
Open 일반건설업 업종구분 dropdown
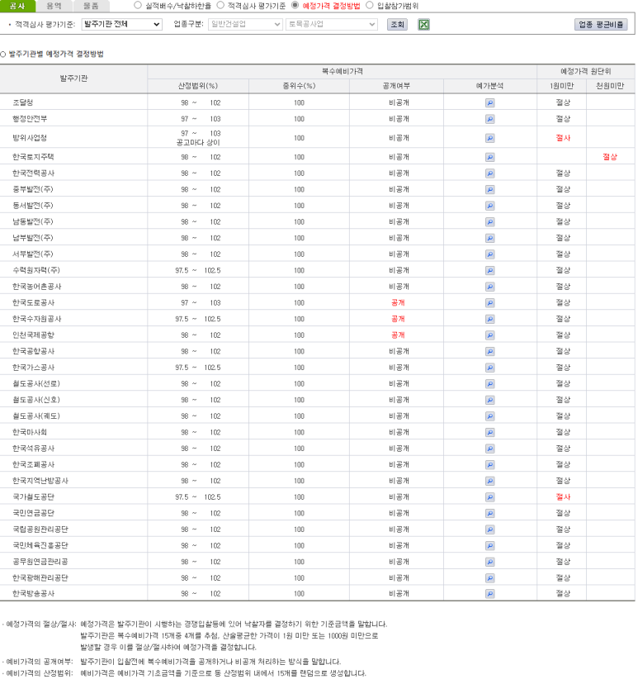coord(245,25)
